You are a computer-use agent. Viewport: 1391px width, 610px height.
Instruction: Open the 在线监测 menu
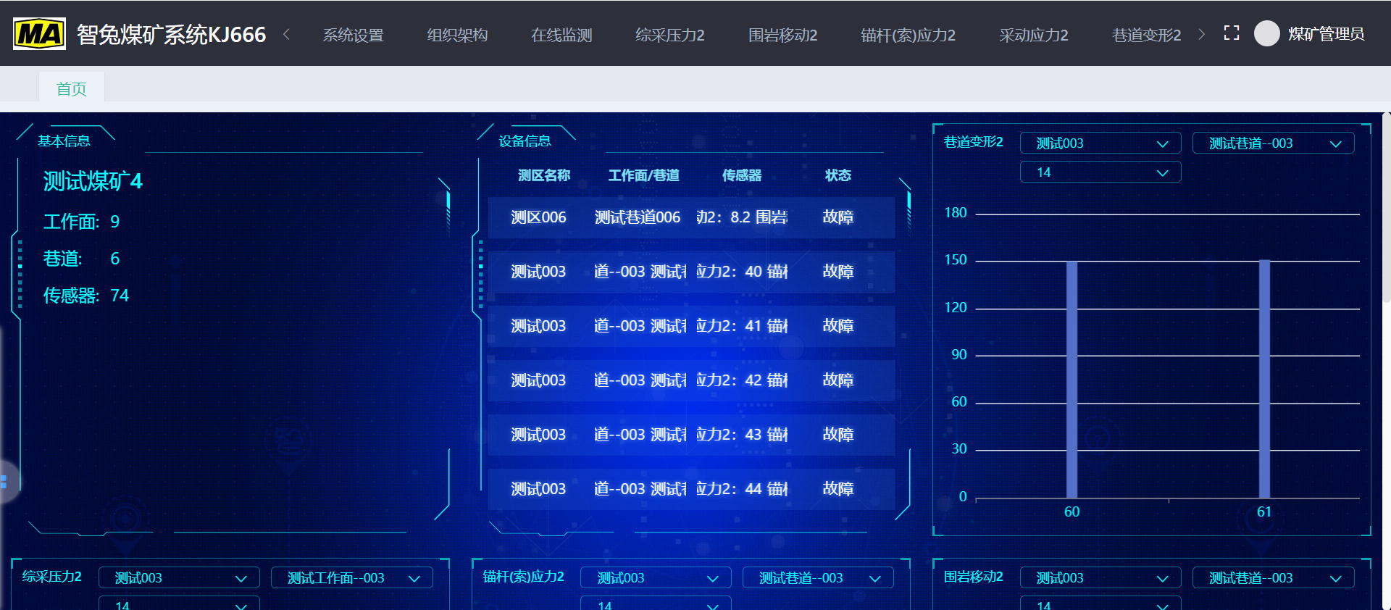[561, 35]
